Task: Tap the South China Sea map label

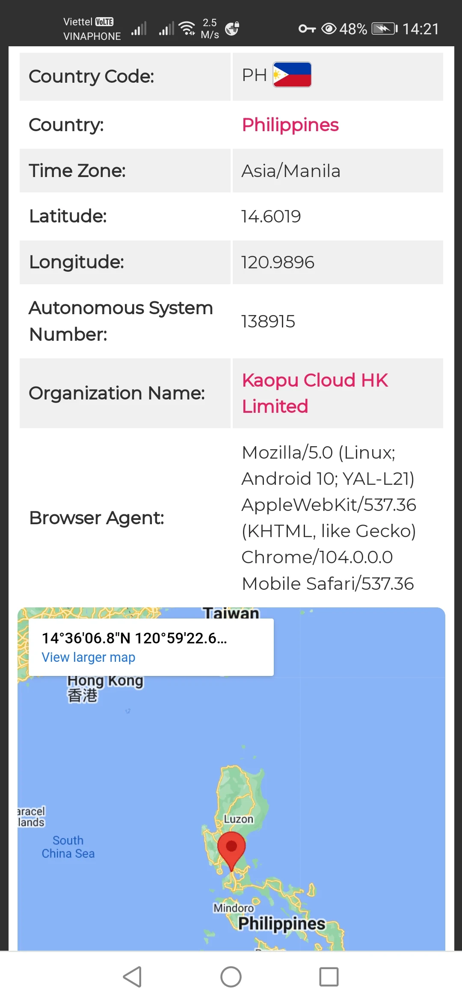Action: pyautogui.click(x=68, y=847)
